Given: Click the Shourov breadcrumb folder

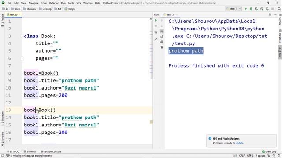Looking at the screenshot, I should [x=30, y=9].
